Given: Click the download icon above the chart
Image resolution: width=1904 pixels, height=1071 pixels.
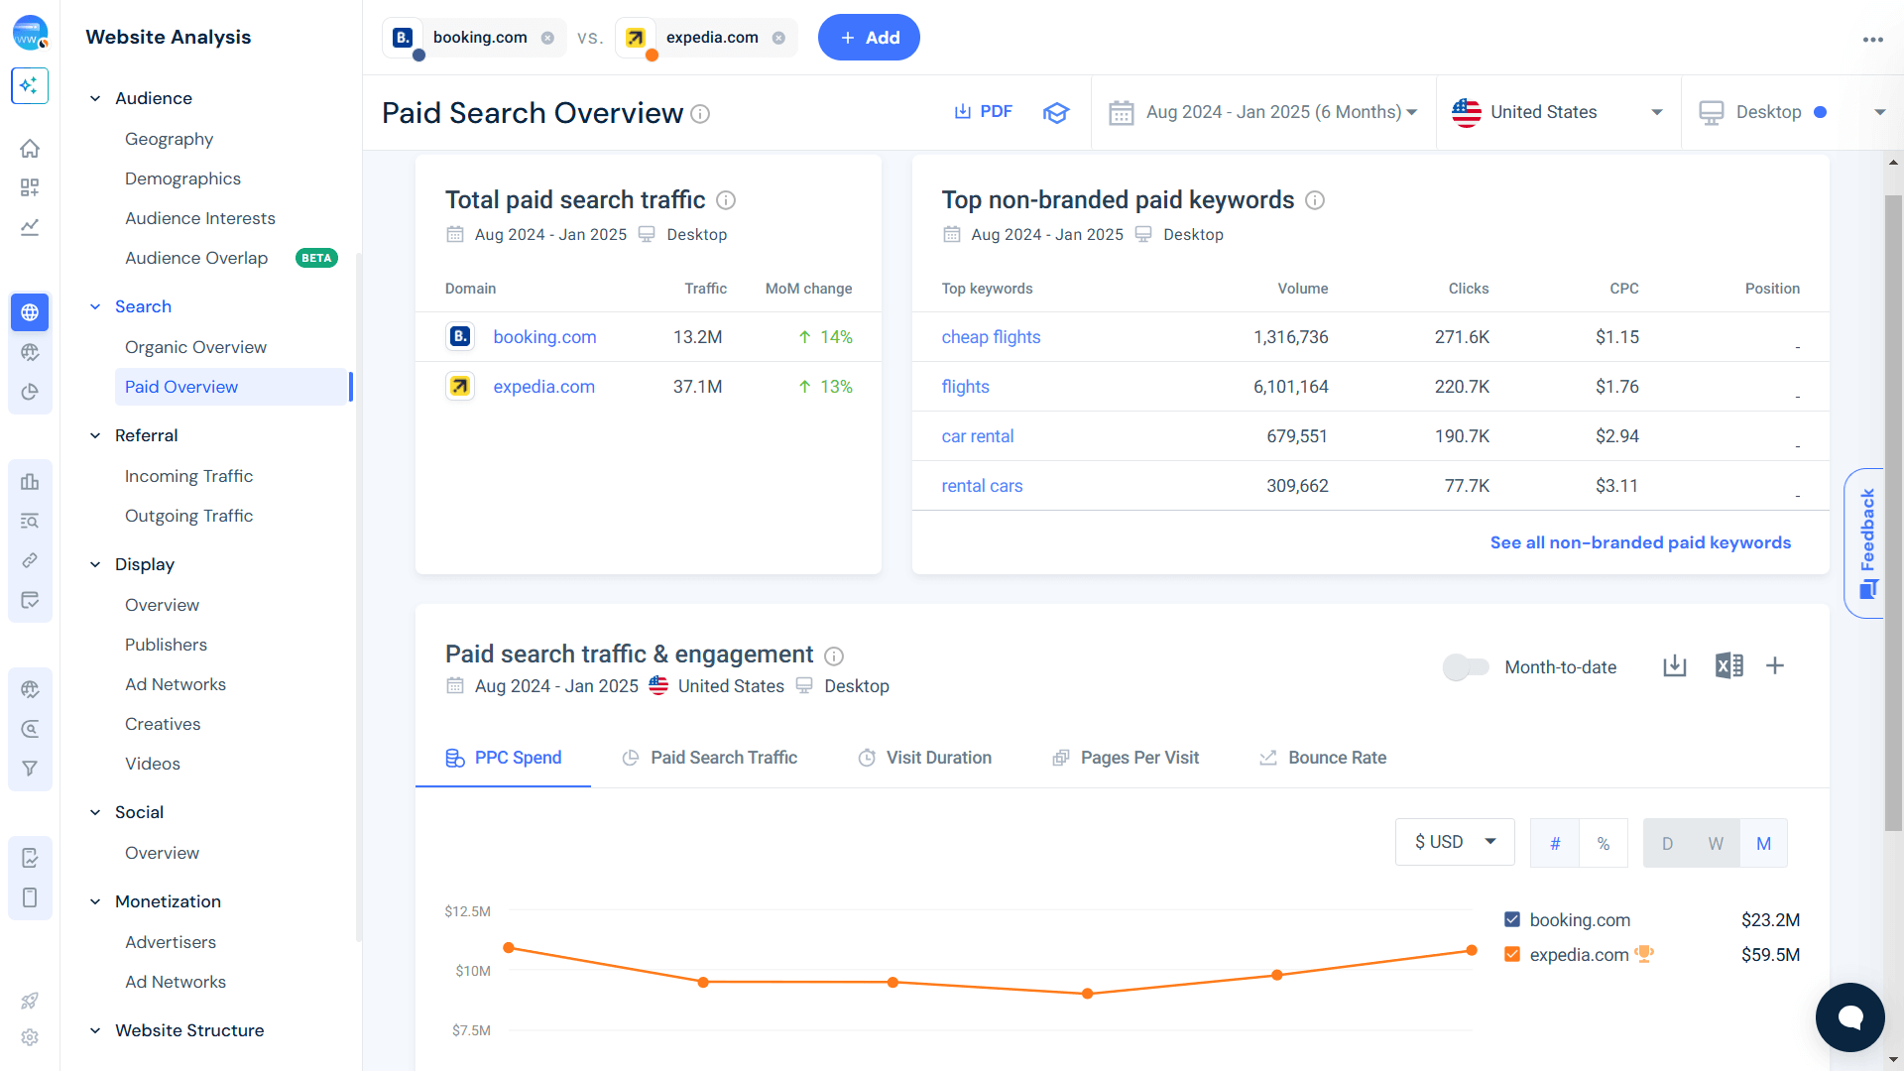Looking at the screenshot, I should pos(1674,666).
